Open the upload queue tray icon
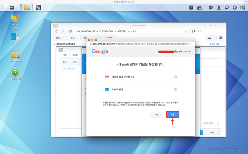The width and height of the screenshot is (248, 154). [x=191, y=8]
